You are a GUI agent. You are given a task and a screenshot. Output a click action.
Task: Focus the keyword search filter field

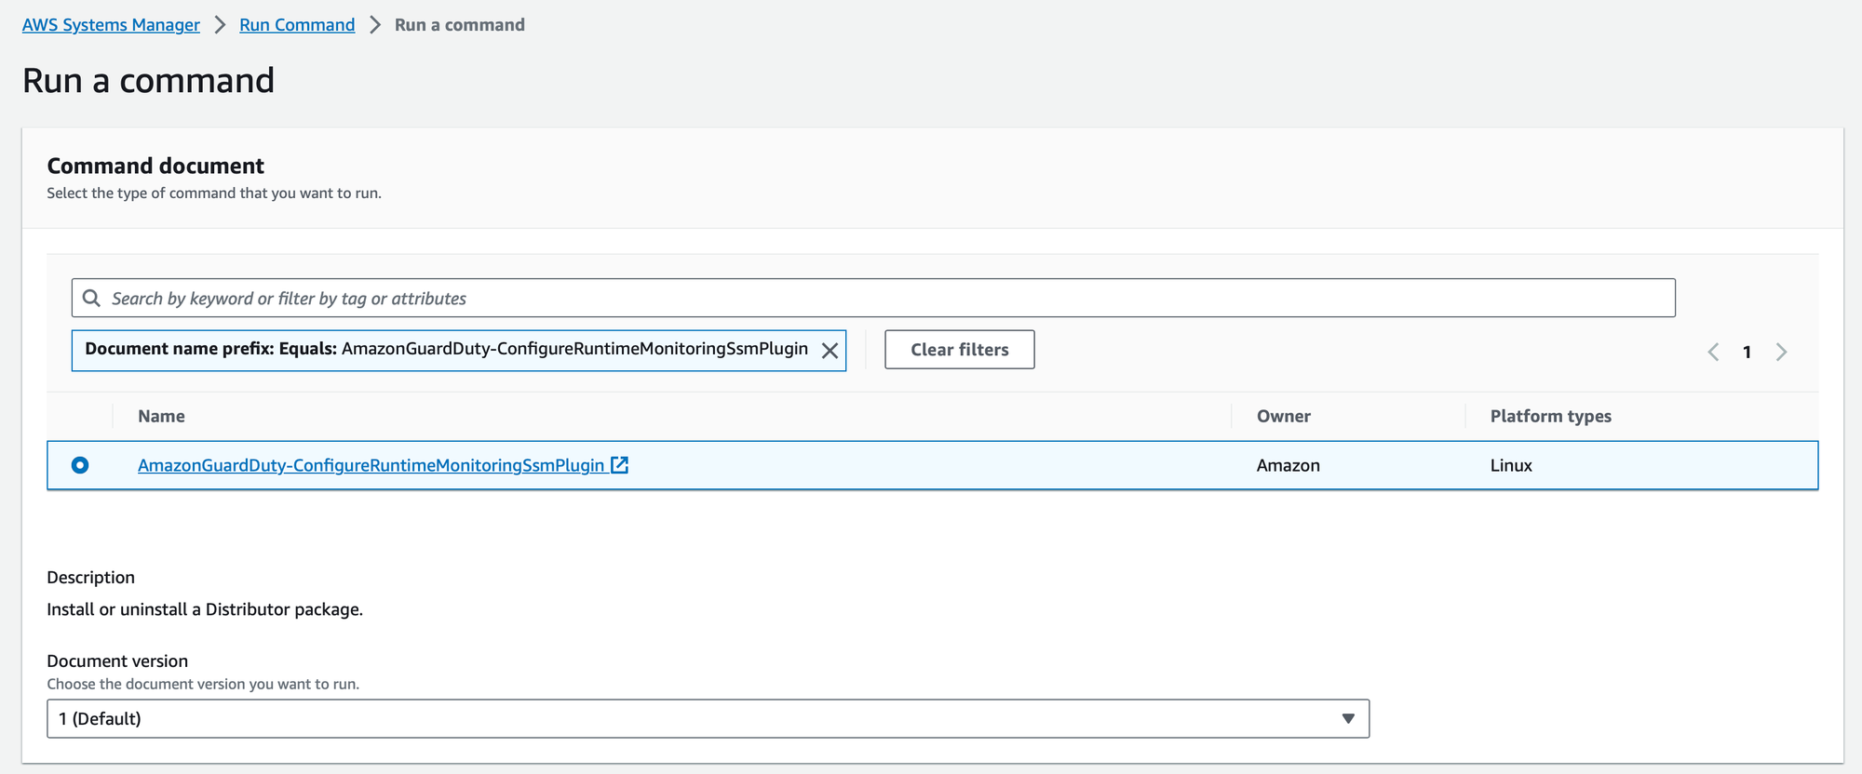(873, 298)
